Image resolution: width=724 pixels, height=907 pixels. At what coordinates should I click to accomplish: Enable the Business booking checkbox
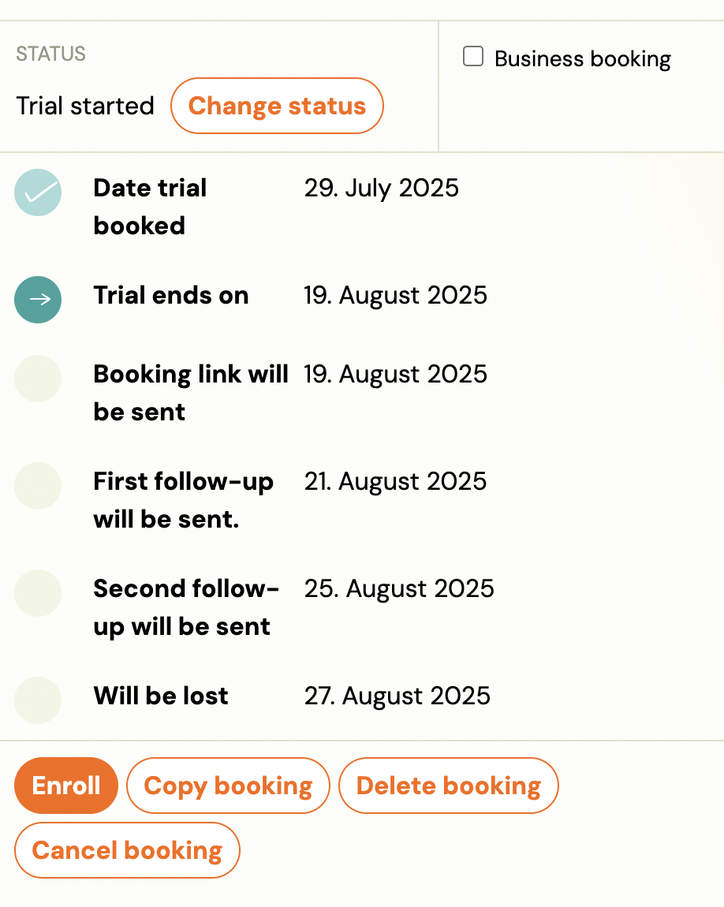pyautogui.click(x=473, y=57)
